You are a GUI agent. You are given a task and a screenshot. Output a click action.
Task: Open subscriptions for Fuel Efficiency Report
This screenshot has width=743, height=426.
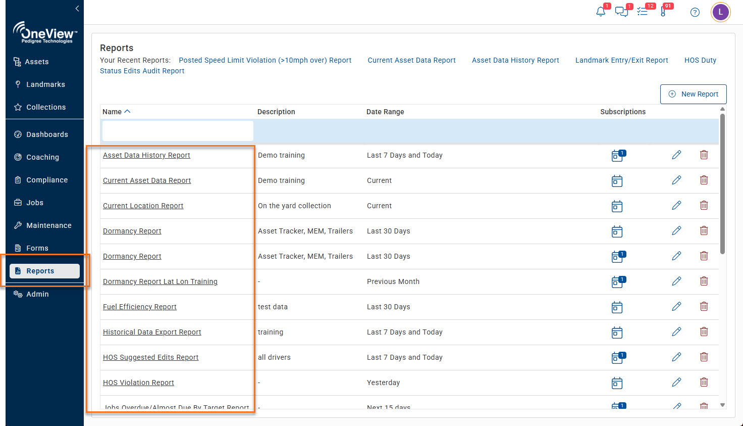pos(617,307)
